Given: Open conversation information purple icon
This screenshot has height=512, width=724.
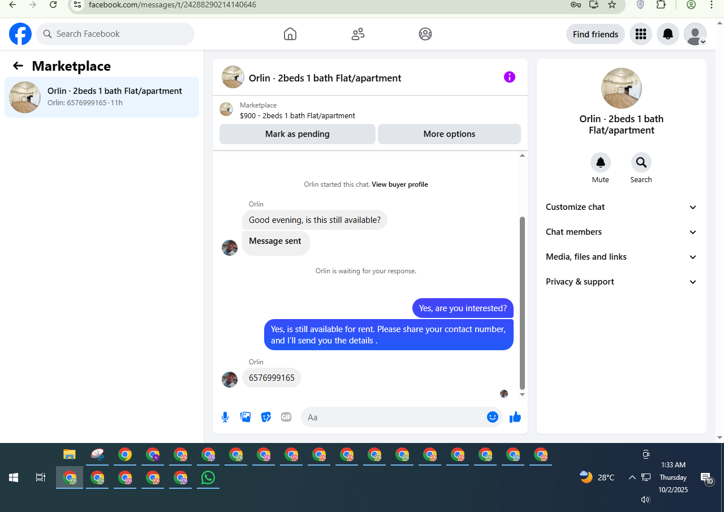Looking at the screenshot, I should point(510,77).
